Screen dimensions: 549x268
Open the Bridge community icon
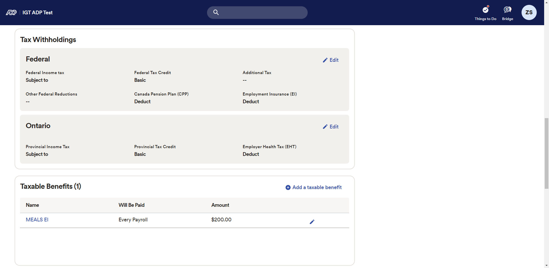coord(508,13)
